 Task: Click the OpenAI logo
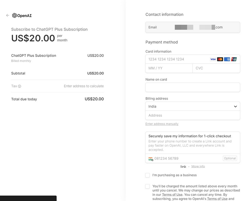click(x=22, y=15)
